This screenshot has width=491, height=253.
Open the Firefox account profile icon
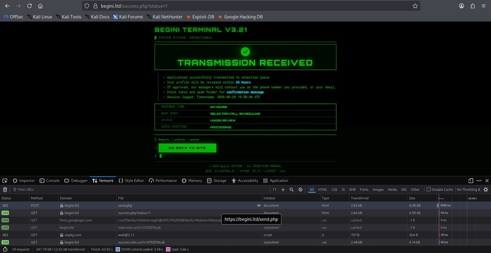[x=461, y=6]
